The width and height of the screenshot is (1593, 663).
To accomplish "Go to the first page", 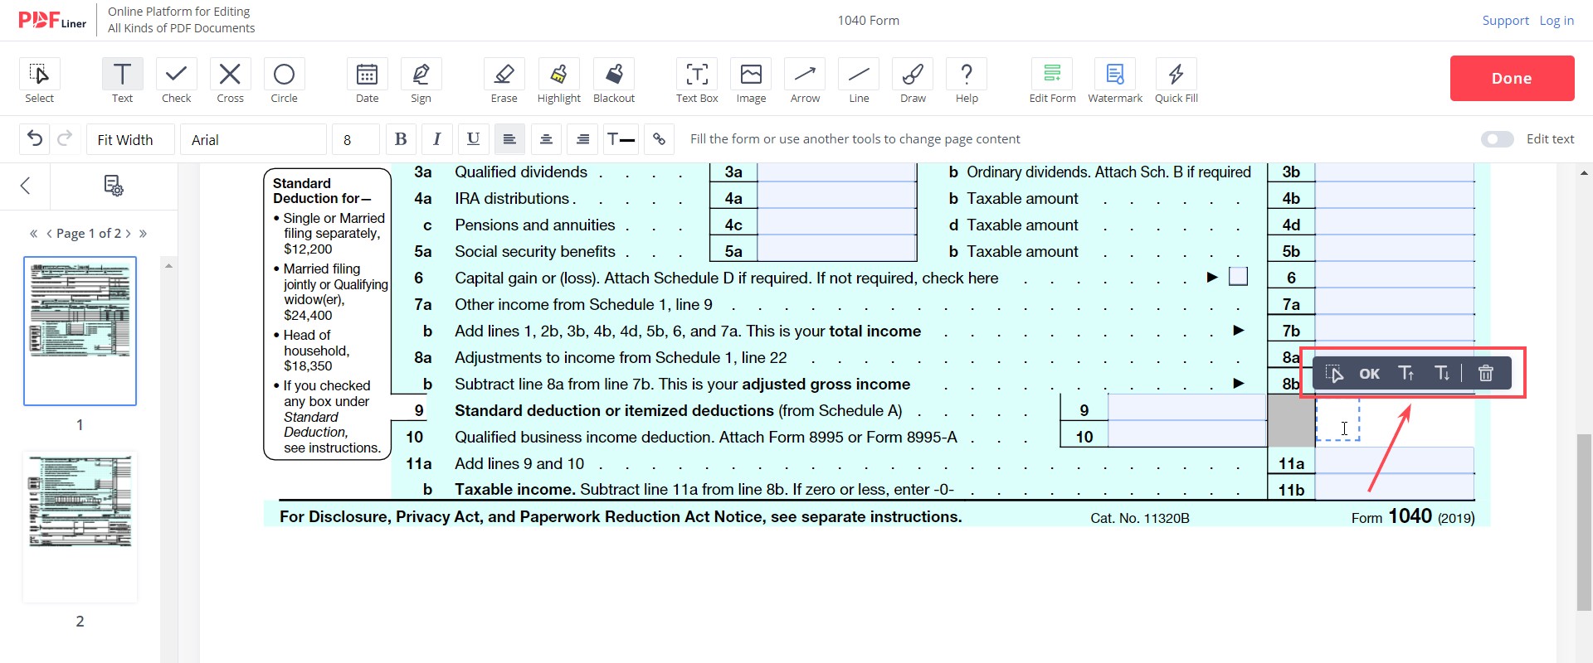I will coord(34,234).
